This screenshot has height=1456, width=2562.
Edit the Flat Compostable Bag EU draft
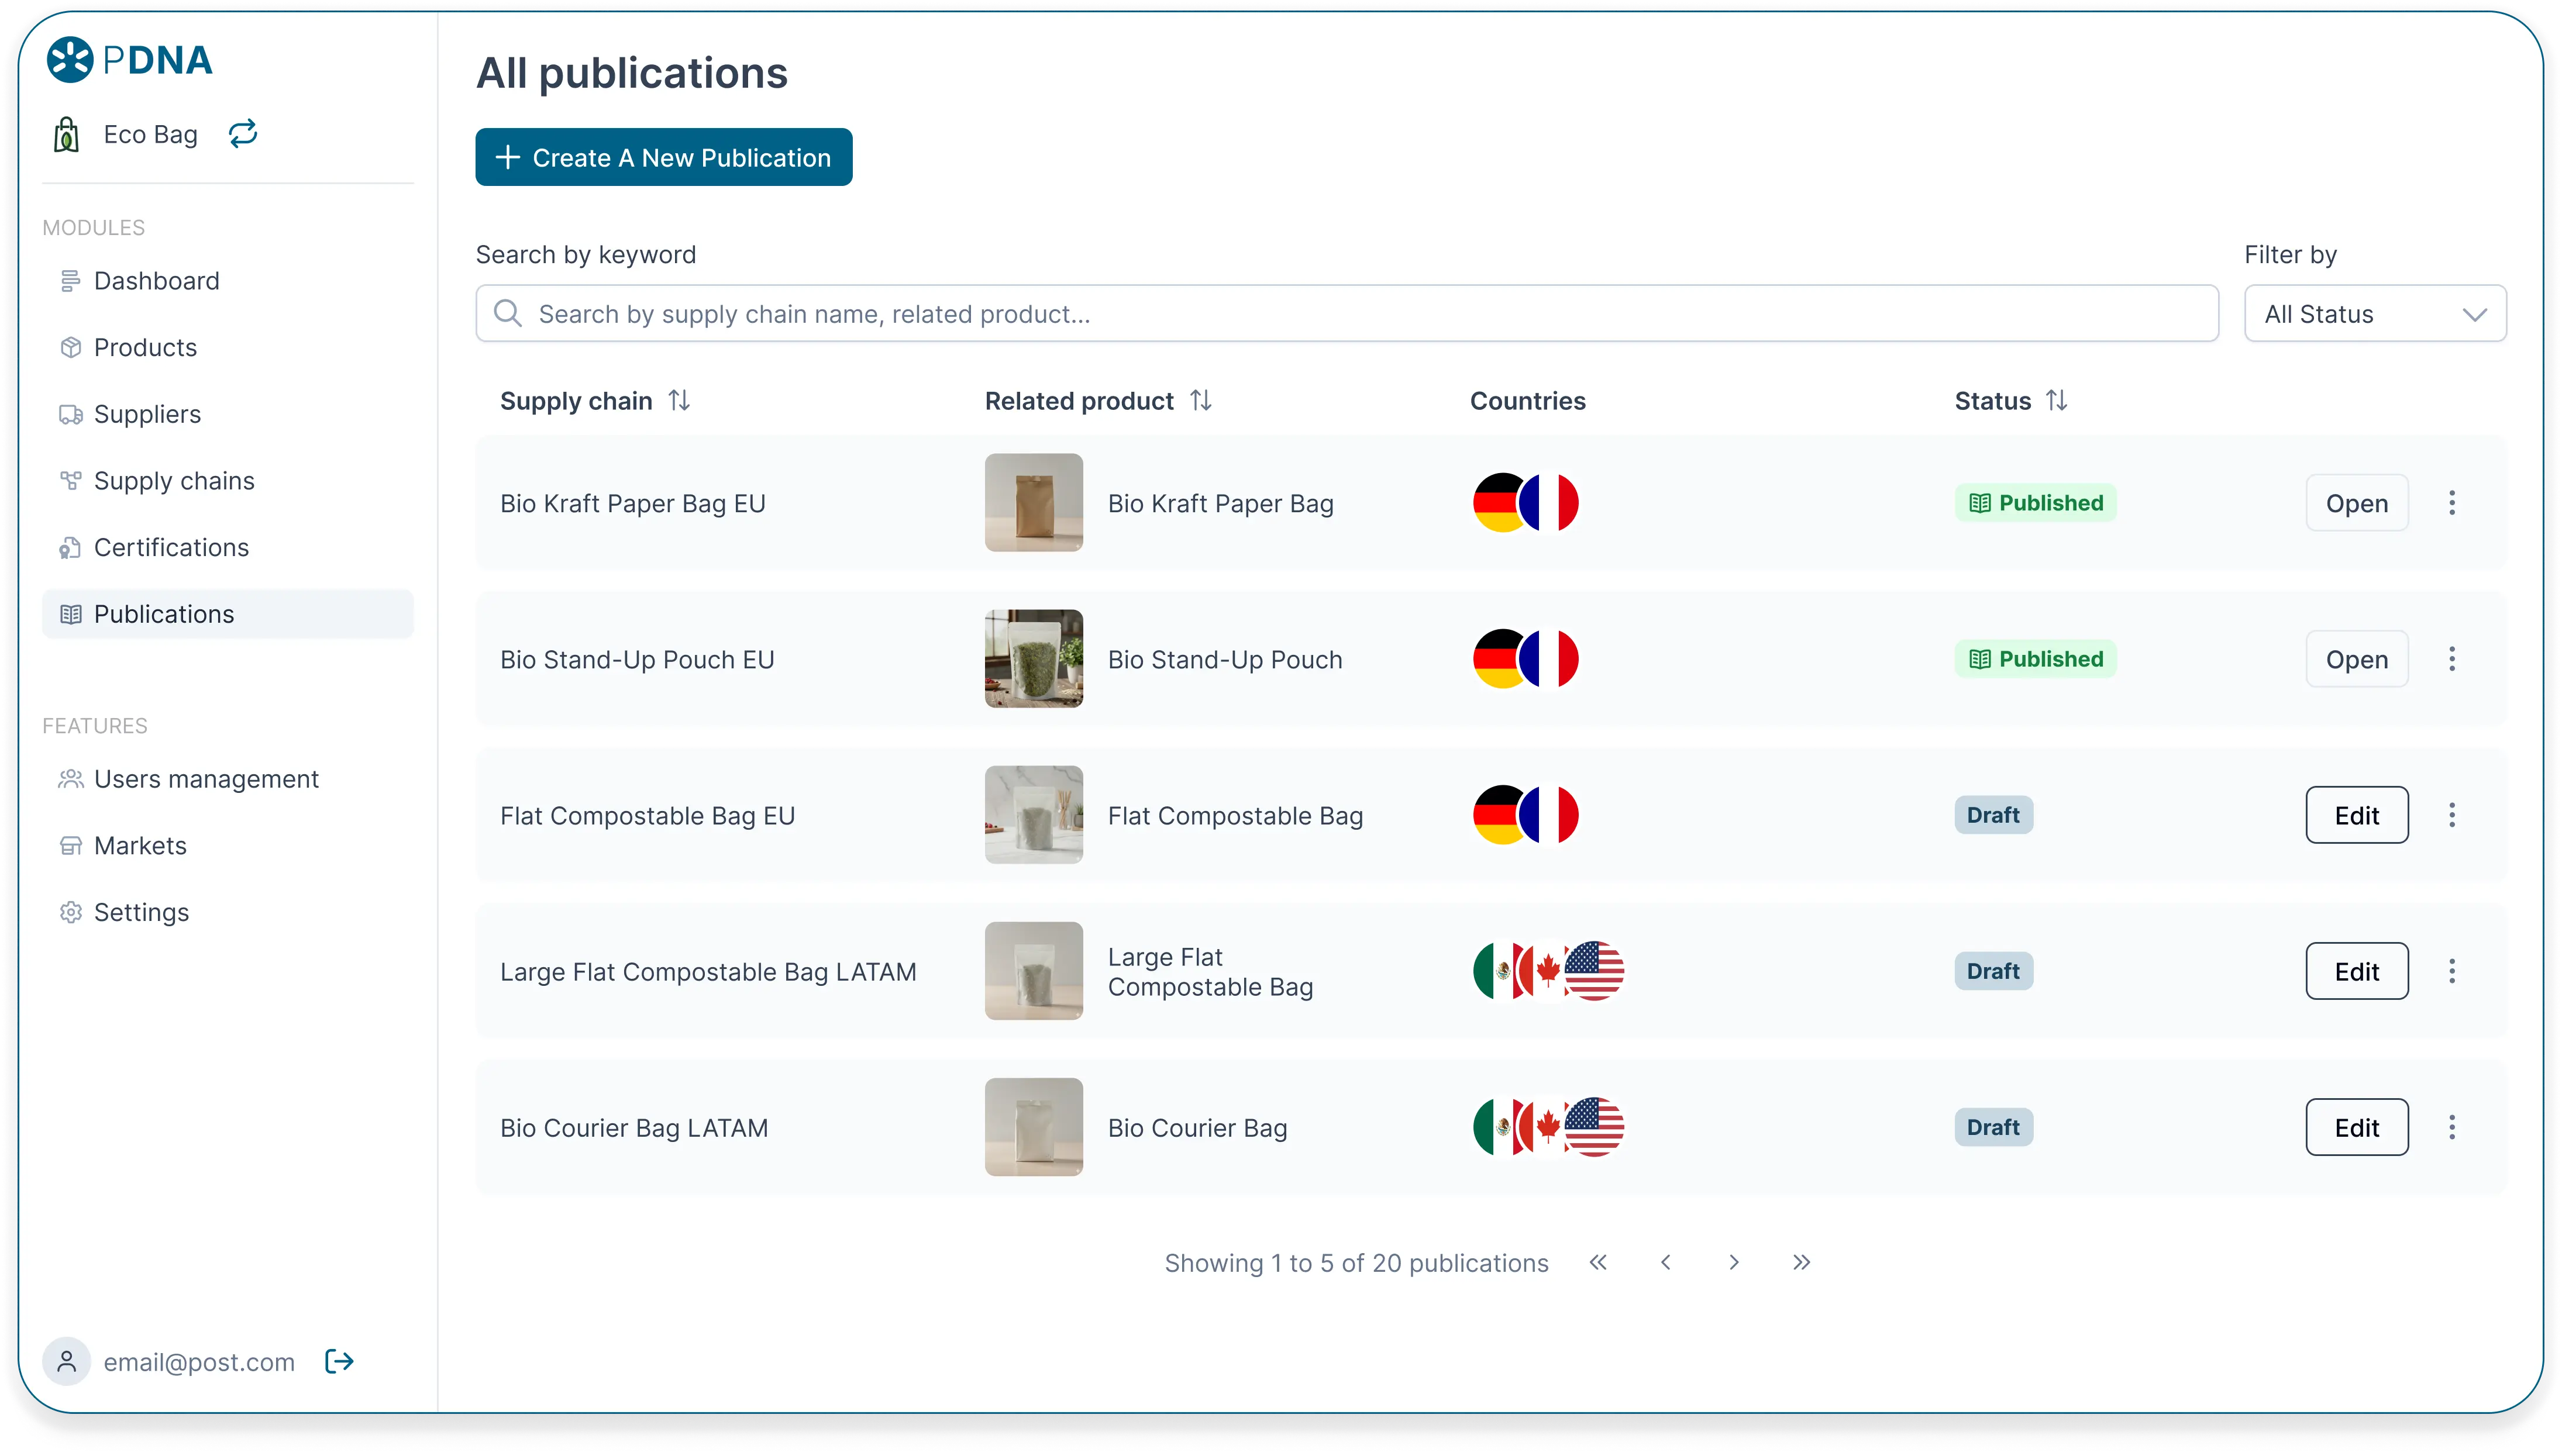pos(2356,815)
